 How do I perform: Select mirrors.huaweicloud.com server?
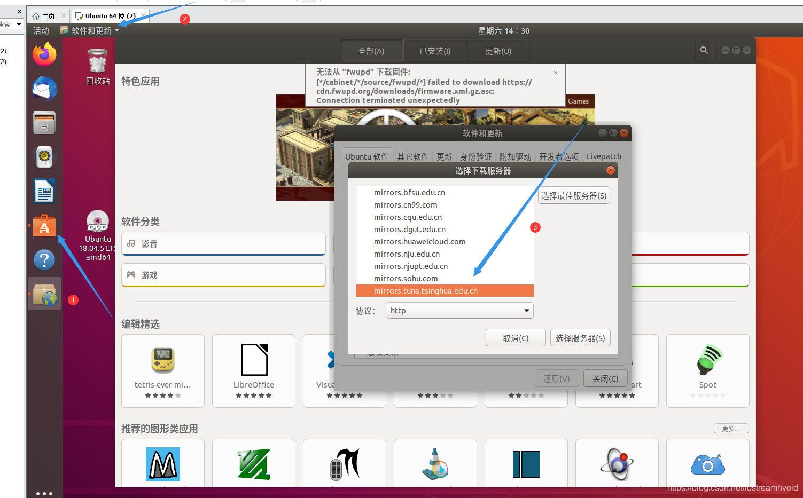445,242
